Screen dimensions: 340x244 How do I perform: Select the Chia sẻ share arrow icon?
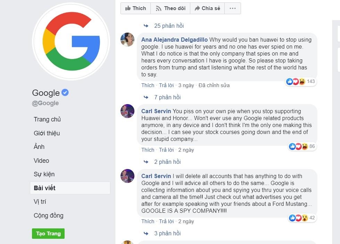click(197, 8)
